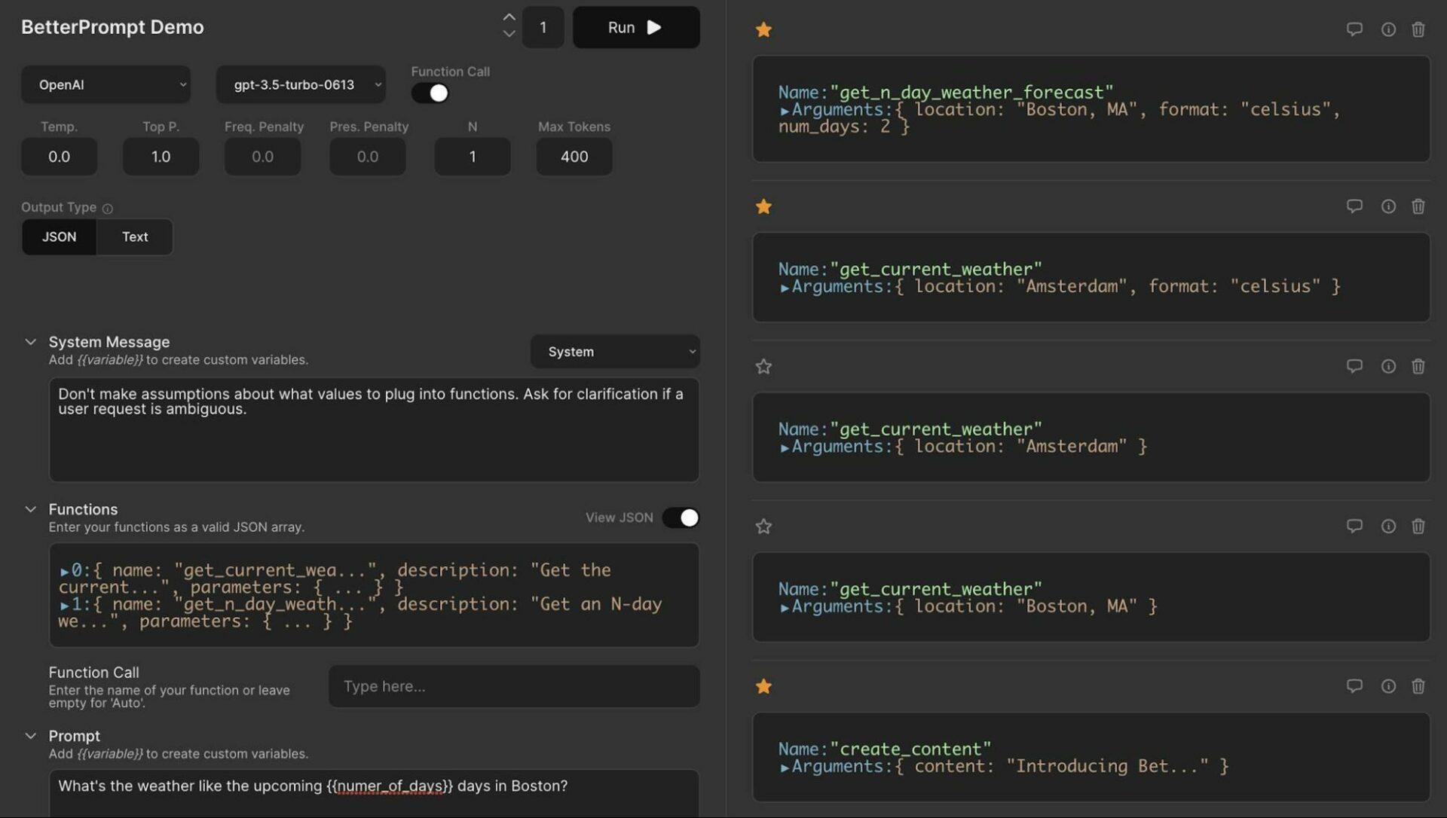Collapse the System Message section

[31, 341]
